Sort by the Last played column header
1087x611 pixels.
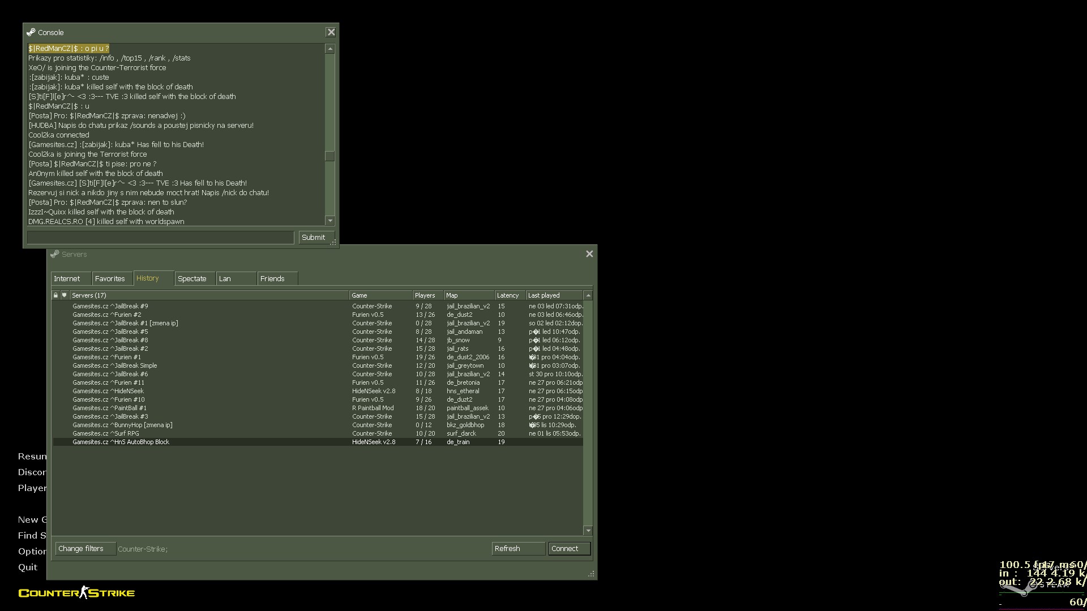coord(554,295)
